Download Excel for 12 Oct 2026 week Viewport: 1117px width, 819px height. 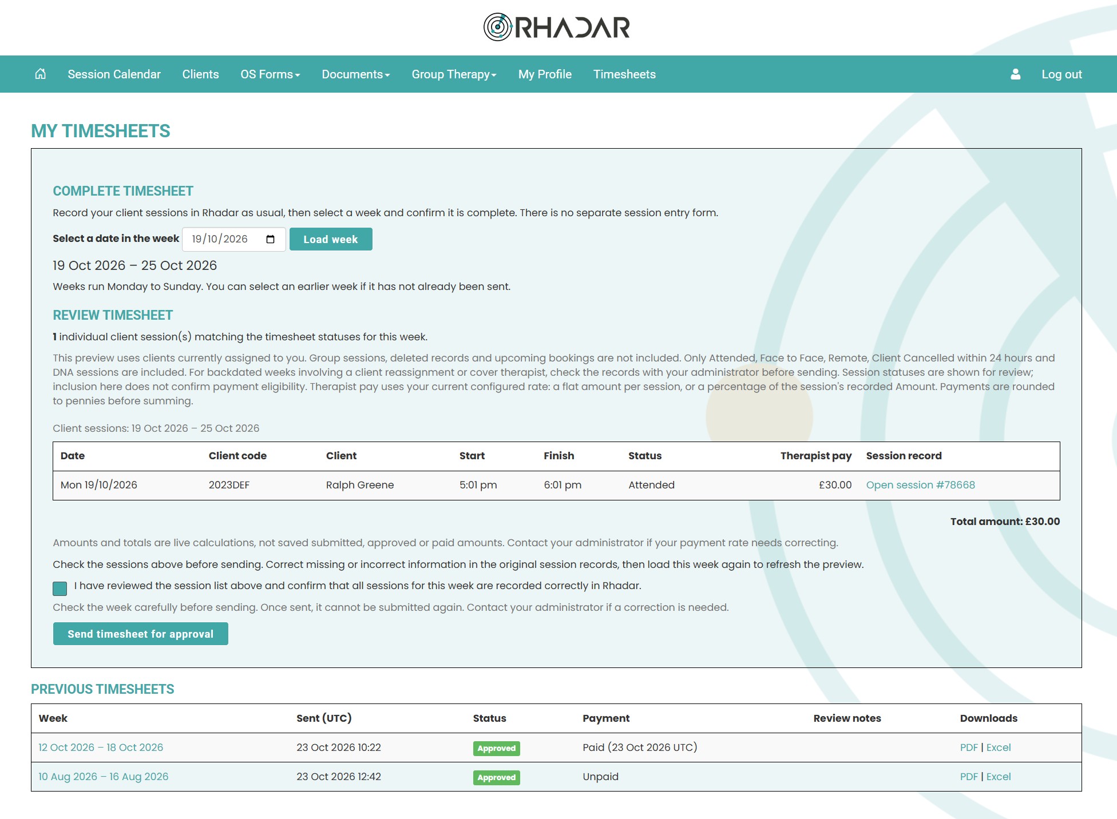point(999,748)
